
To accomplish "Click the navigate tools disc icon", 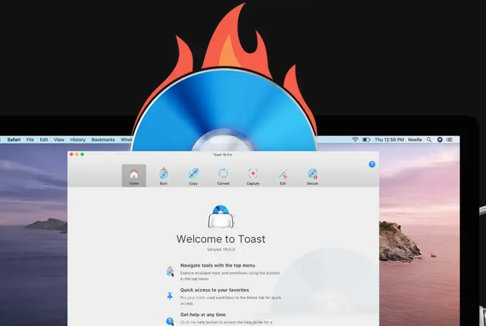I will coord(170,271).
